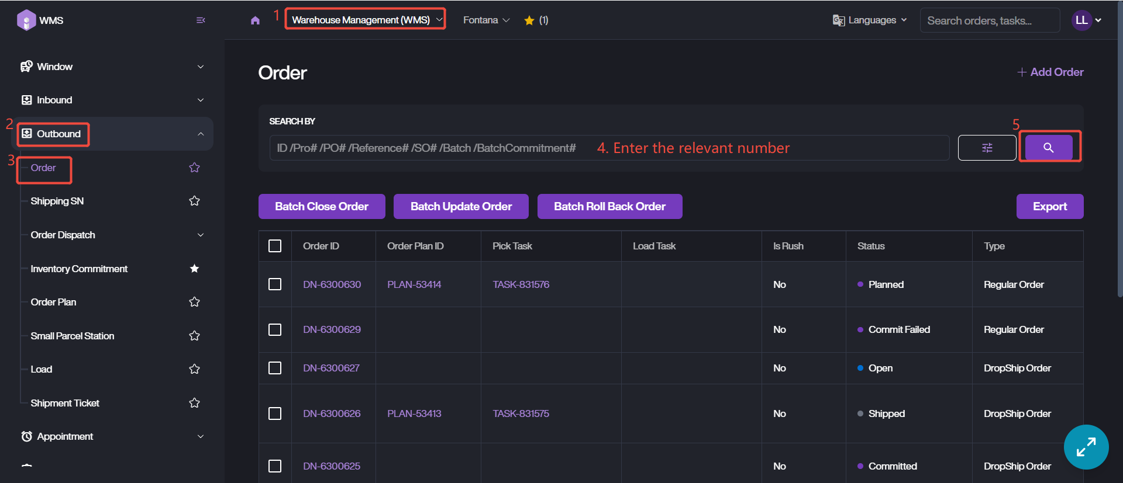1123x483 pixels.
Task: Collapse the sidebar using the menu icon
Action: pos(201,20)
